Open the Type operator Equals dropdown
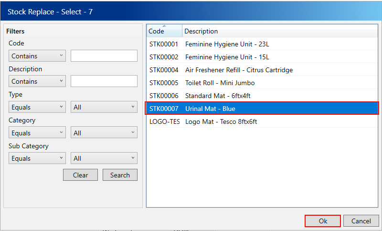 tap(37, 107)
